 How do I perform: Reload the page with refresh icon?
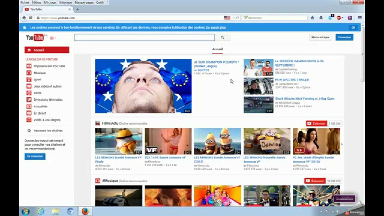pyautogui.click(x=238, y=18)
